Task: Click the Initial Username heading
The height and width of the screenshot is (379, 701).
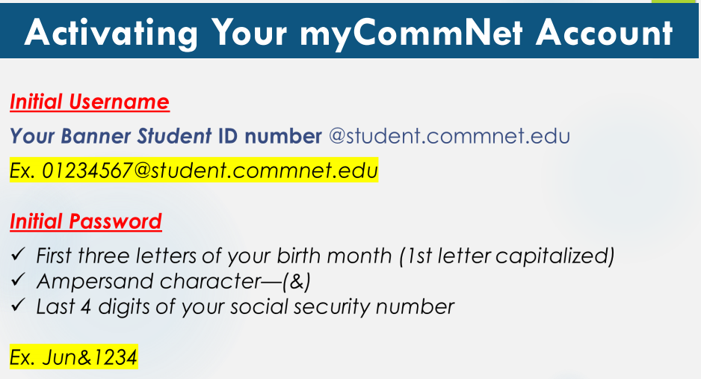Action: (90, 102)
